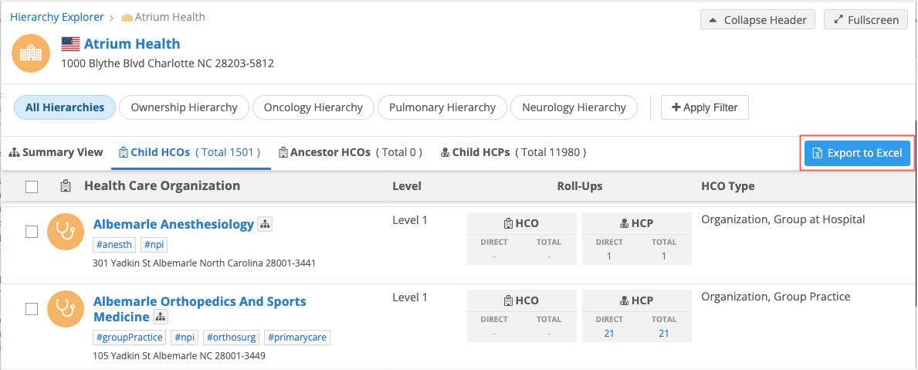The height and width of the screenshot is (370, 918).
Task: Click HCP total count 1 for Anesthesiology
Action: pos(664,256)
